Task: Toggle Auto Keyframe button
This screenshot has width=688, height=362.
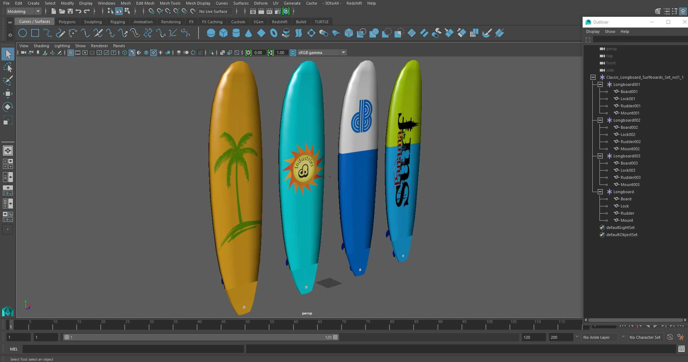Action: (670, 337)
